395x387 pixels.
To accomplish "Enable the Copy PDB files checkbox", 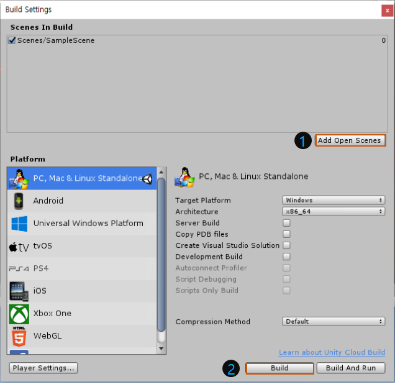I will click(286, 234).
